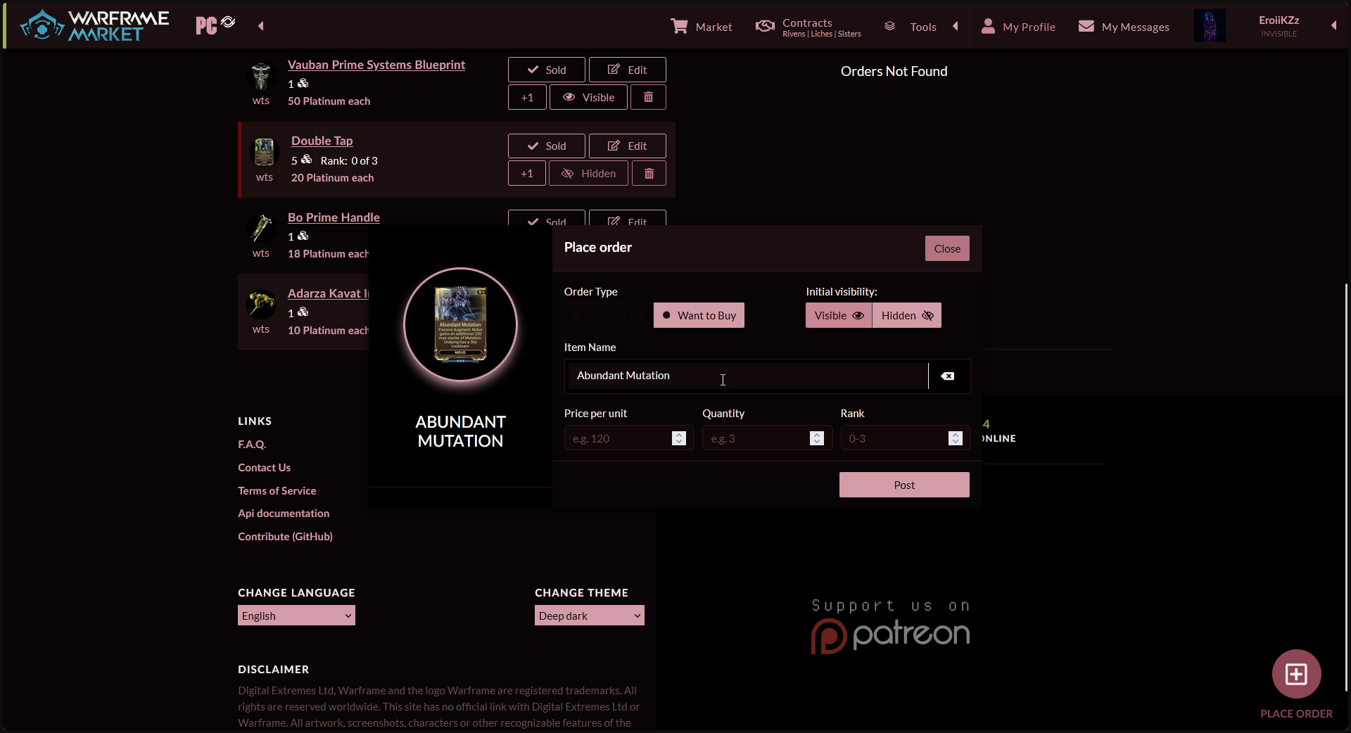The image size is (1351, 733).
Task: Edit the Vauban Prime Systems Blueprint order
Action: click(x=628, y=70)
